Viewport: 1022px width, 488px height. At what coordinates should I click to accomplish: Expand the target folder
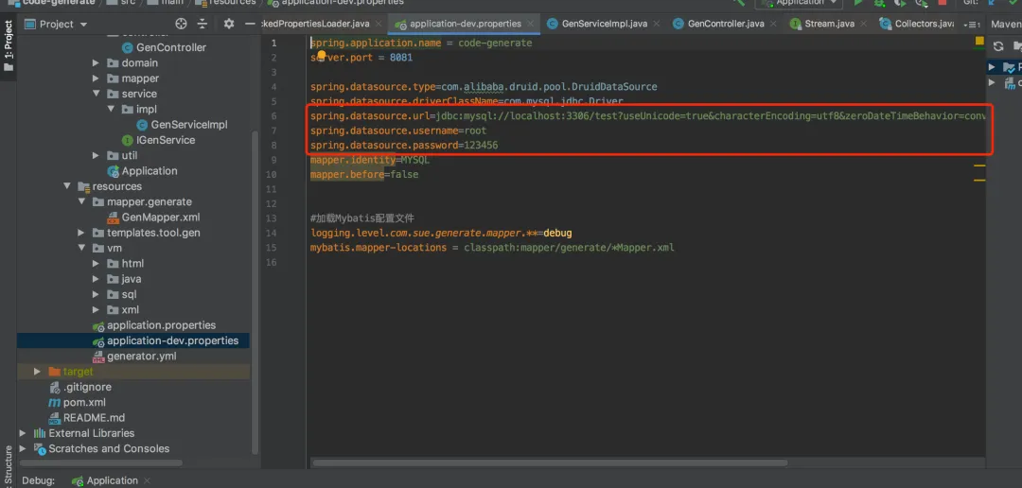point(38,372)
